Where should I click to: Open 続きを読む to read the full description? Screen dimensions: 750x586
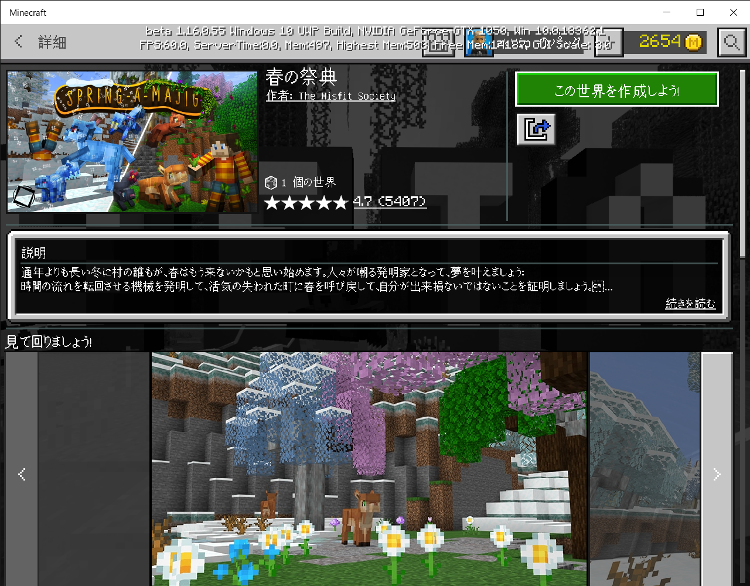click(690, 304)
